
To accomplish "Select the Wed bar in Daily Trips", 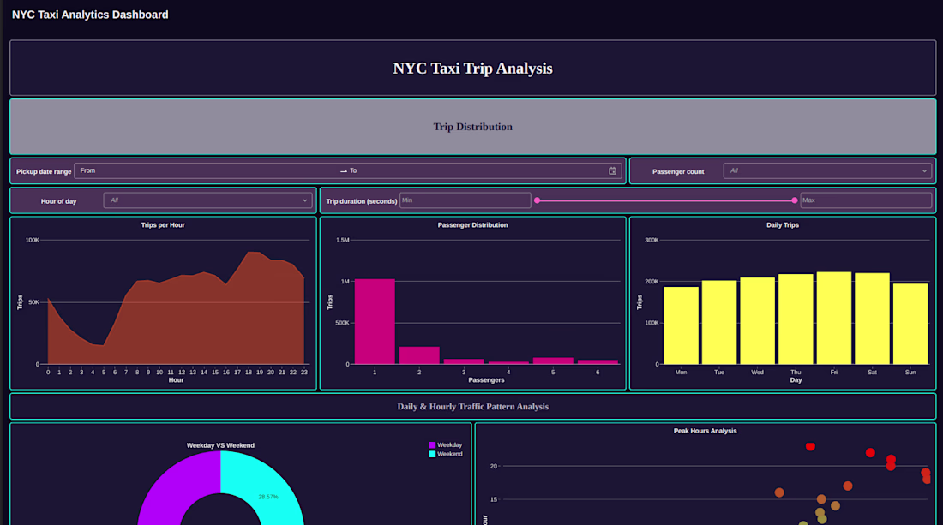I will point(757,321).
